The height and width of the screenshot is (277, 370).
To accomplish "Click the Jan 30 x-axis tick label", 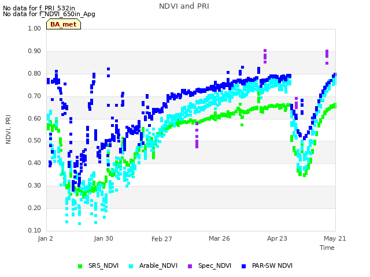I will click(x=103, y=238).
